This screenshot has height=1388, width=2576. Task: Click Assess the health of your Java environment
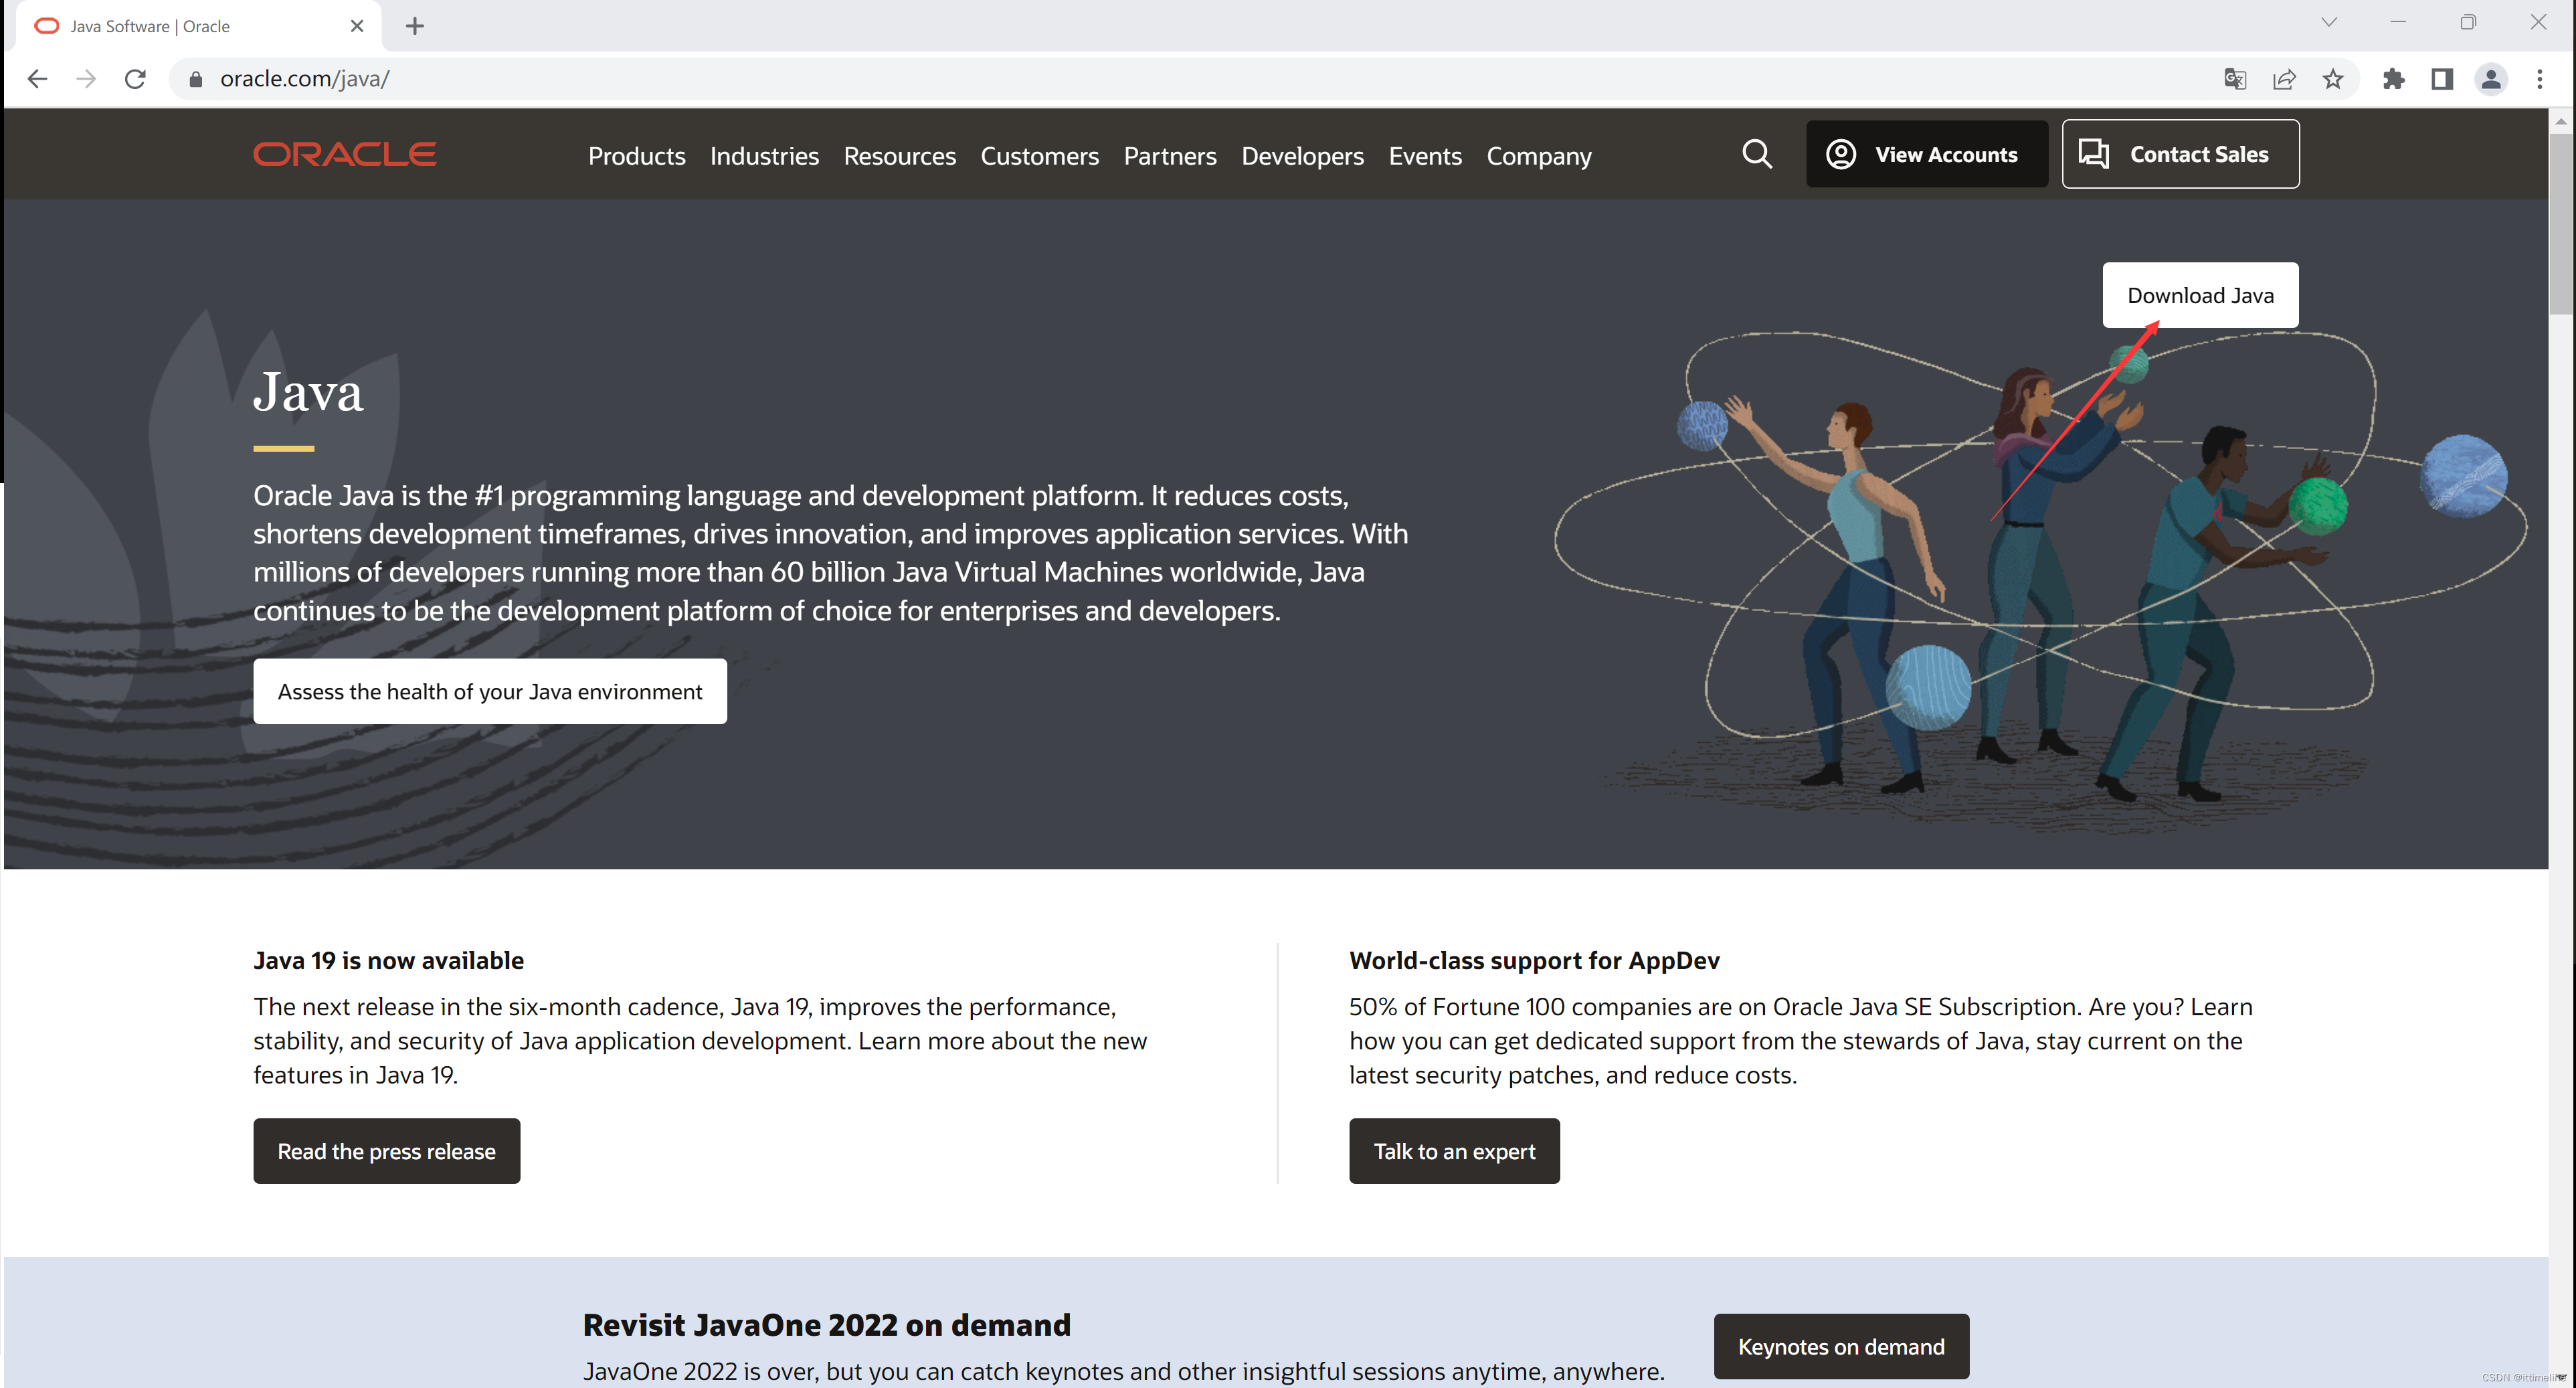(490, 691)
